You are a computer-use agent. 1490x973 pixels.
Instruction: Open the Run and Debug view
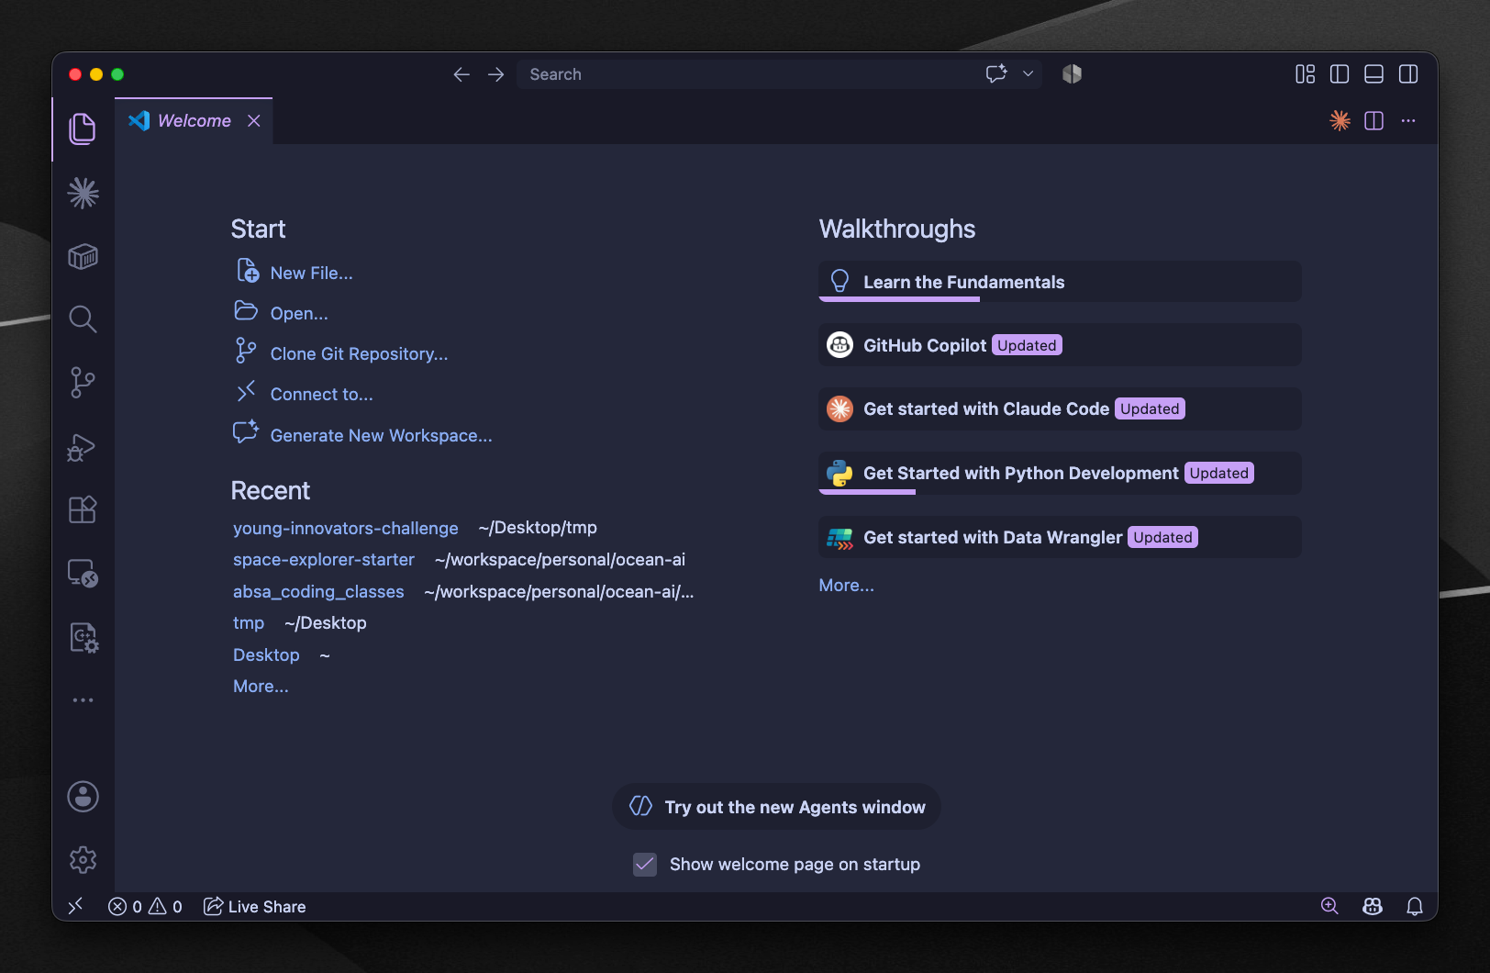tap(83, 447)
